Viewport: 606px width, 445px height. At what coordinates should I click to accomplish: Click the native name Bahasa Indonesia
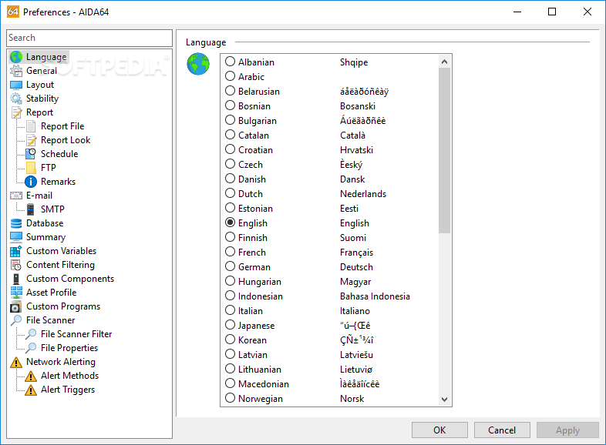(375, 296)
